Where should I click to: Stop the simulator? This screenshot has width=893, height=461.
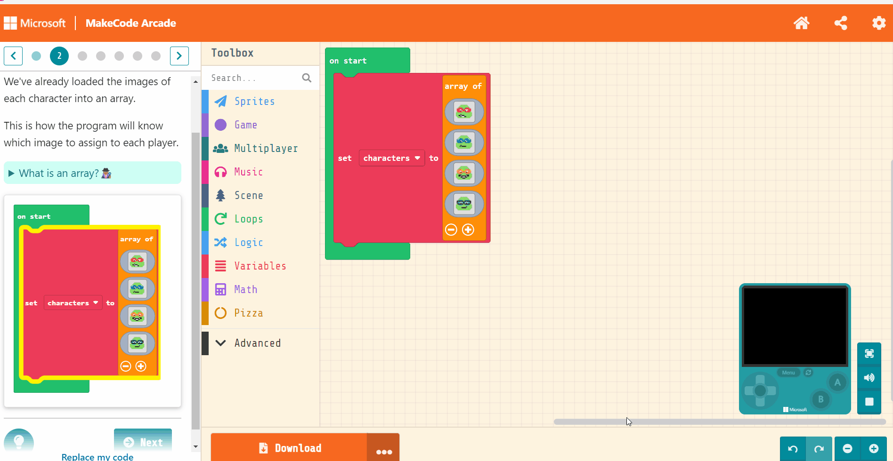pyautogui.click(x=869, y=401)
